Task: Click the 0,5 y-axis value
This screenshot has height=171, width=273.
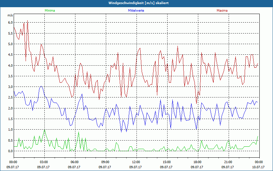Action: click(x=10, y=141)
